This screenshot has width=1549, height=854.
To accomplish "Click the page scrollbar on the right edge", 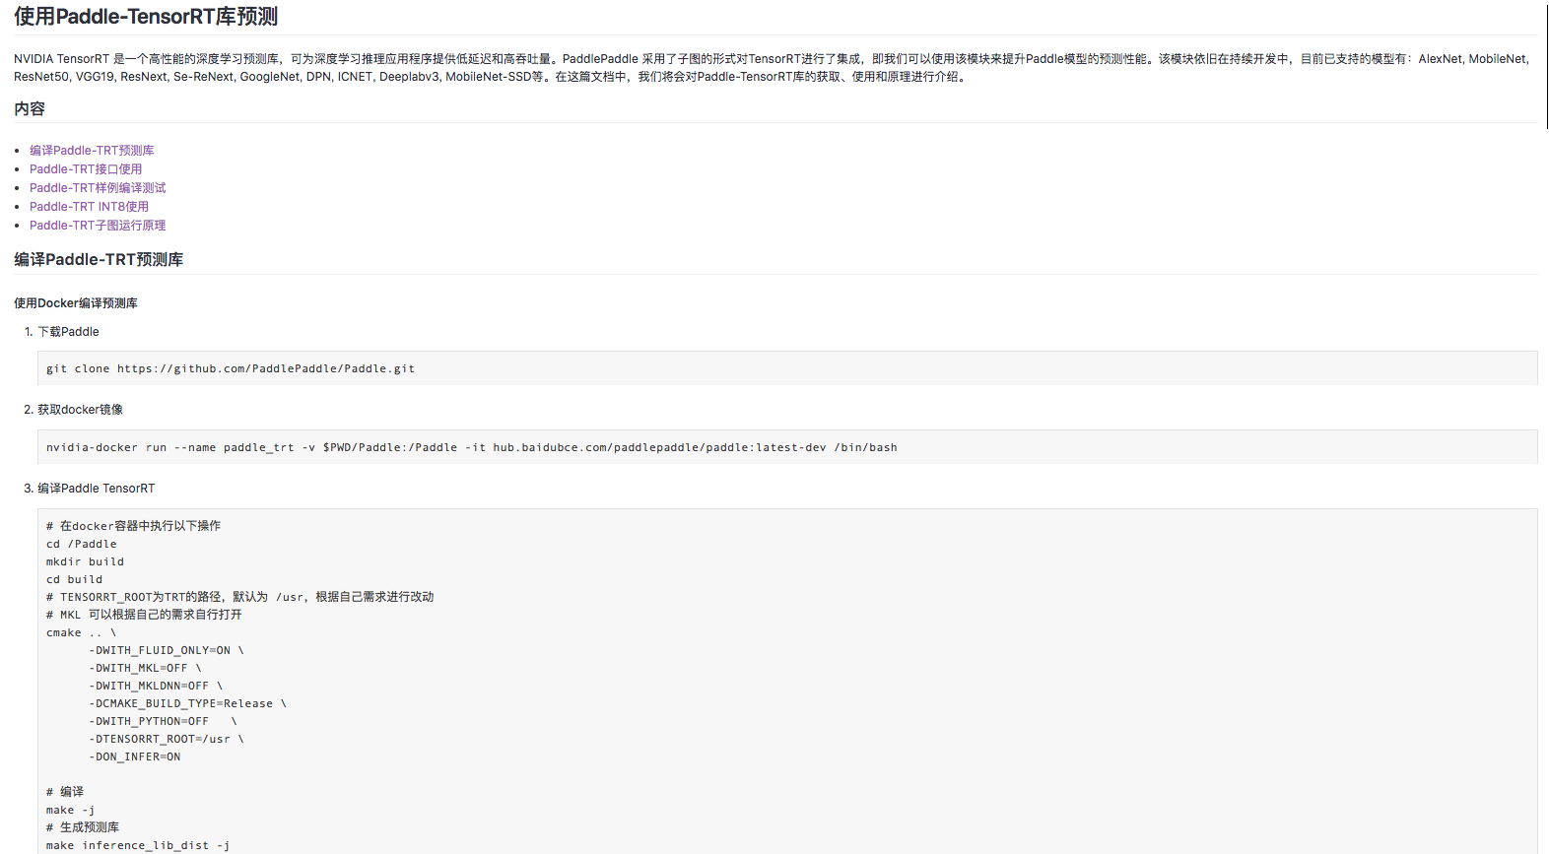I will pos(1546,67).
